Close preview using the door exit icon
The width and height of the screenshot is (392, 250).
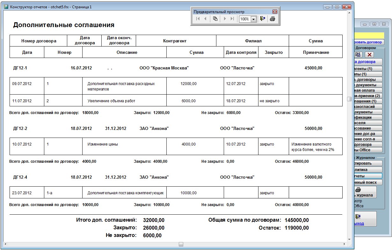(x=262, y=19)
